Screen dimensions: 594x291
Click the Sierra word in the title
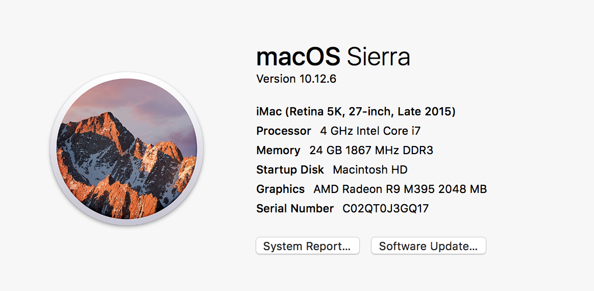pyautogui.click(x=378, y=56)
